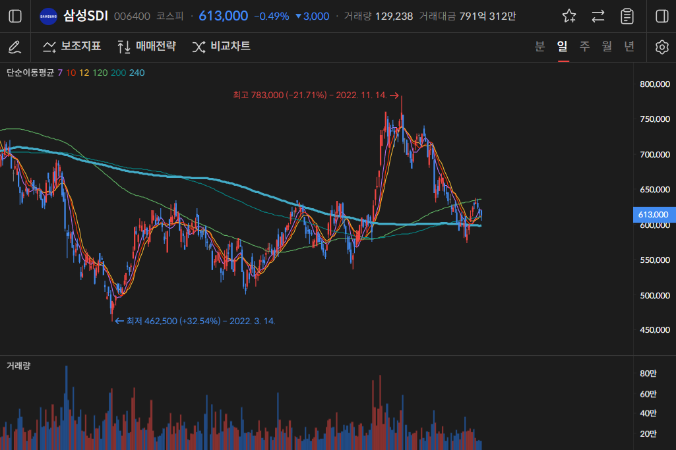
Task: Select moving average period 240
Action: pyautogui.click(x=137, y=72)
